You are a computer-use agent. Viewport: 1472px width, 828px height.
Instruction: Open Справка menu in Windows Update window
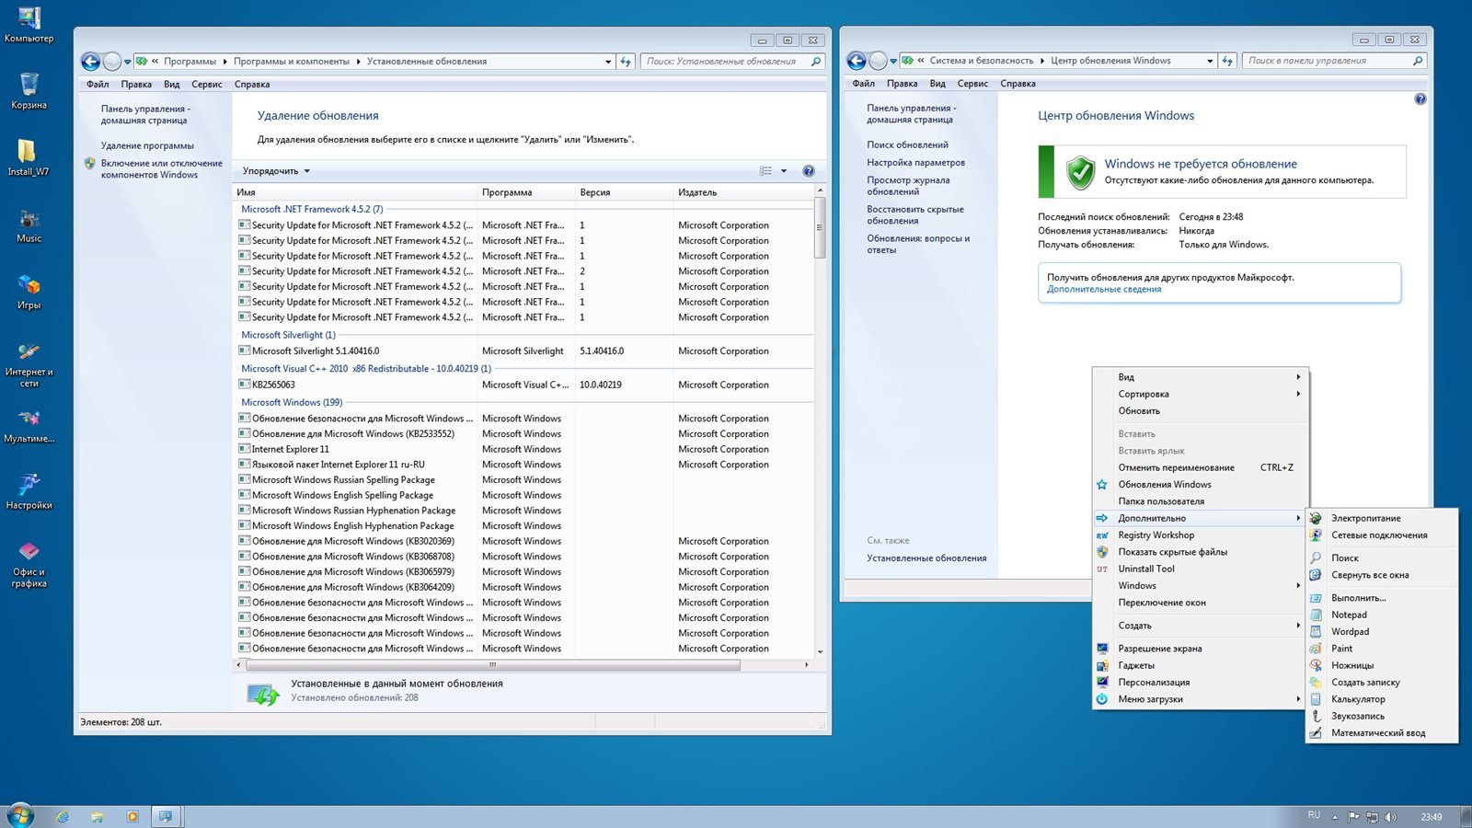[x=1018, y=84]
